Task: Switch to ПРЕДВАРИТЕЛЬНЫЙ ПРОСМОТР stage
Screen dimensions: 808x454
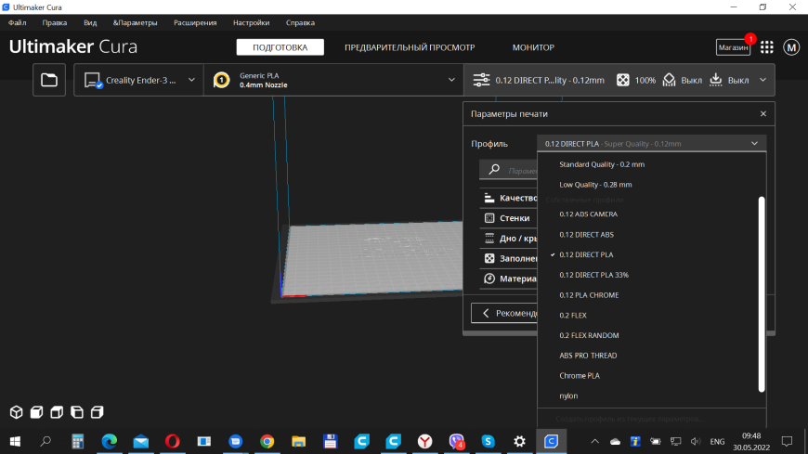Action: 410,47
